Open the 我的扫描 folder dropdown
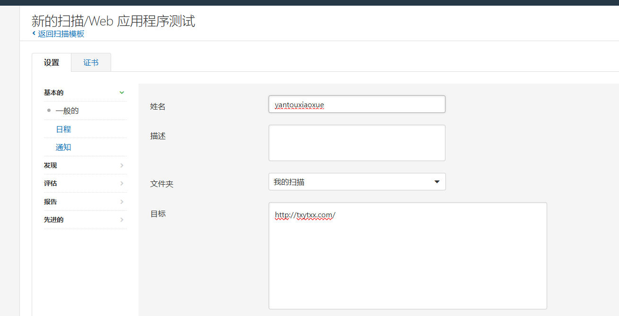 [357, 182]
